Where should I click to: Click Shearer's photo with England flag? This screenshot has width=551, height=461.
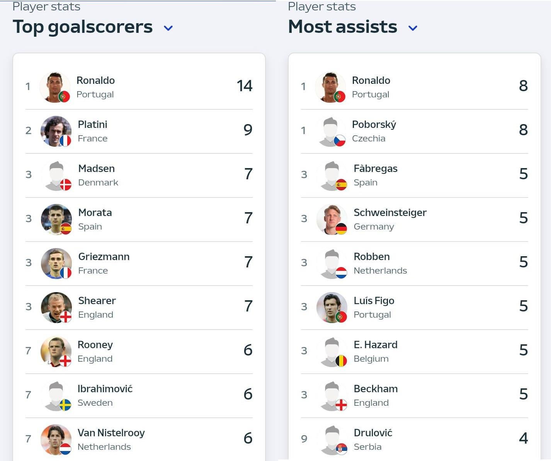tap(56, 308)
